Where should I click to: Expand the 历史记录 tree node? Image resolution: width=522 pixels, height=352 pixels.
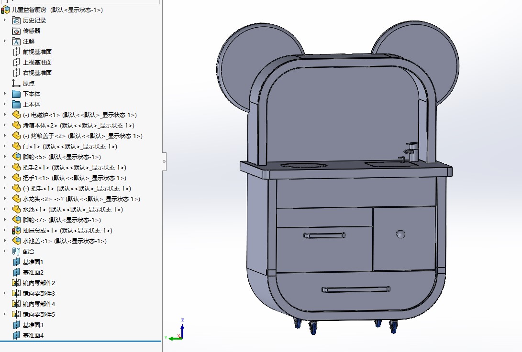5,20
